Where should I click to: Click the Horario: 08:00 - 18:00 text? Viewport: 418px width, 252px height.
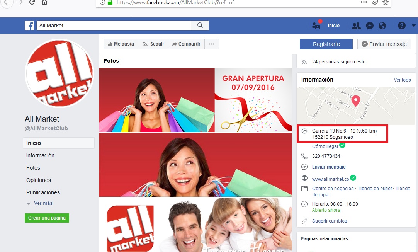(x=335, y=204)
